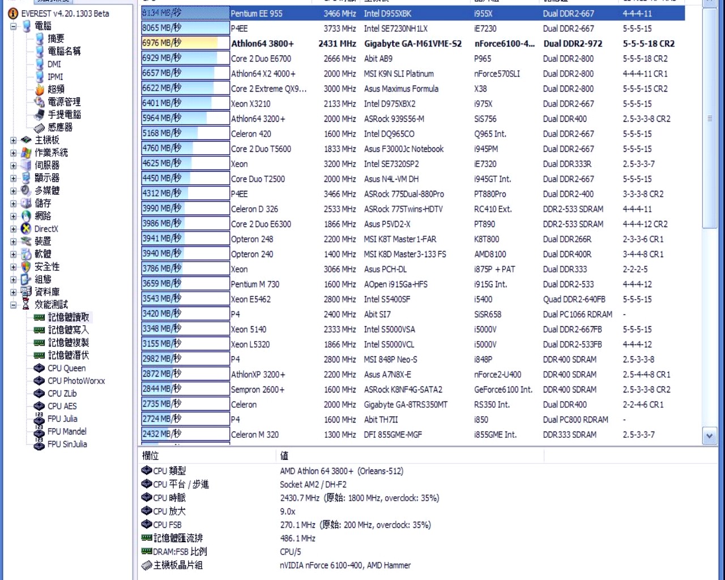Open the DMI item icon

click(40, 64)
